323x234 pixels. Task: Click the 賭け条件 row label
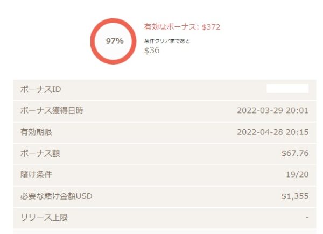pyautogui.click(x=36, y=174)
